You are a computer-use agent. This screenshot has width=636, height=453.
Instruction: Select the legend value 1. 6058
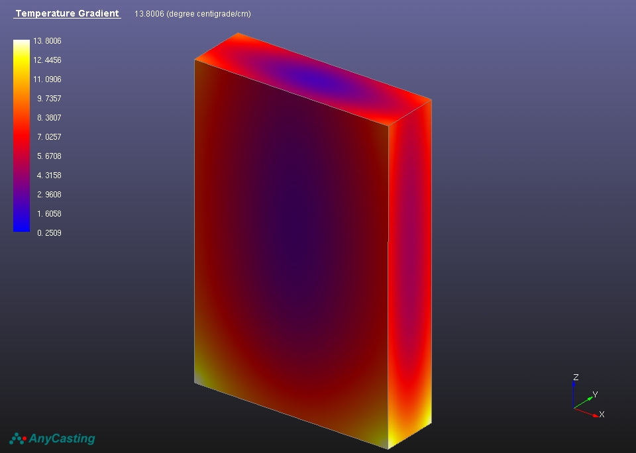tap(49, 214)
